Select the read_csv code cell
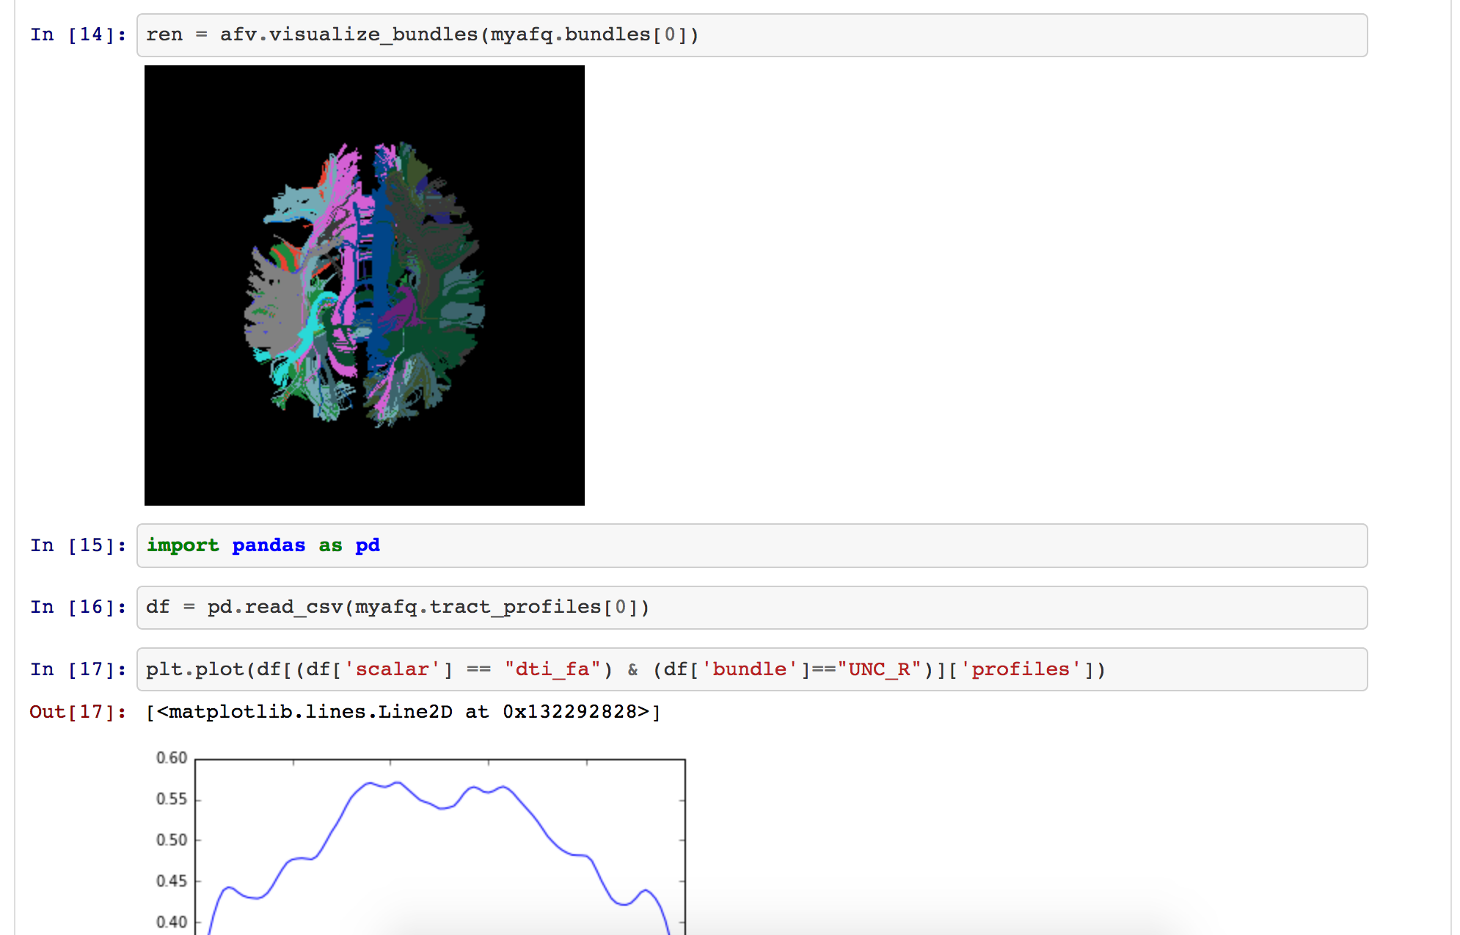Image resolution: width=1460 pixels, height=935 pixels. (396, 607)
